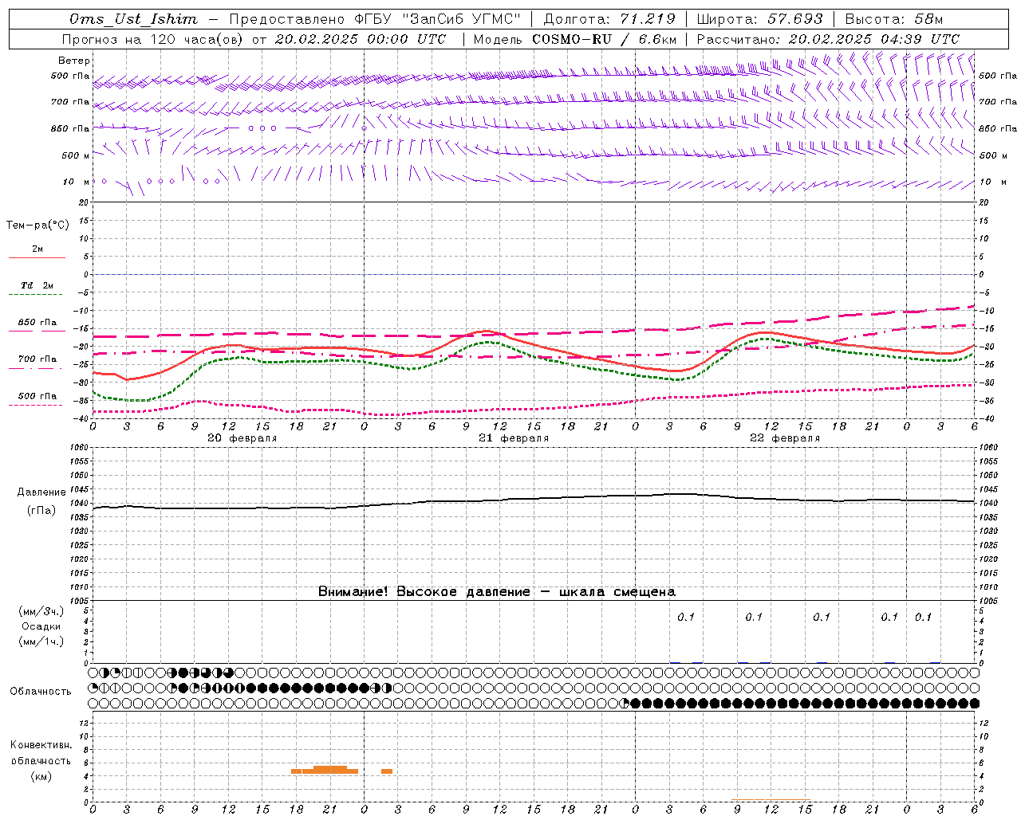The image size is (1021, 816).
Task: Click the calculation time Рассчитано: 20.02.2025 04:39 UTC
Action: [x=828, y=39]
